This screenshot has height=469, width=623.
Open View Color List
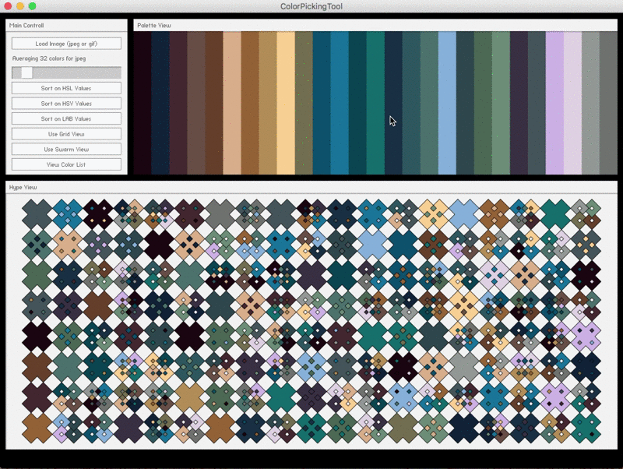(66, 164)
